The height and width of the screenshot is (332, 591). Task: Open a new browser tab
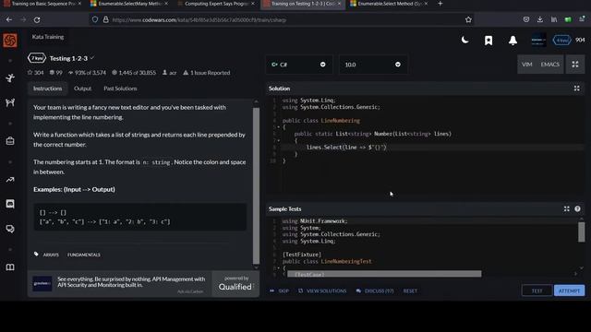(440, 4)
